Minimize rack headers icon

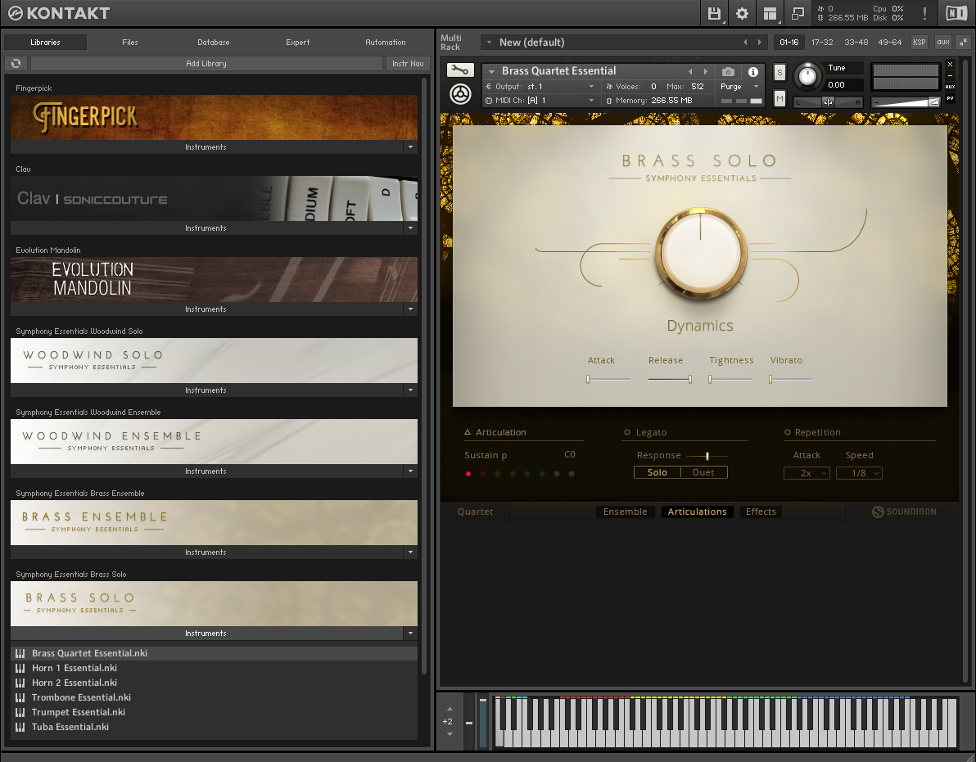[x=964, y=43]
